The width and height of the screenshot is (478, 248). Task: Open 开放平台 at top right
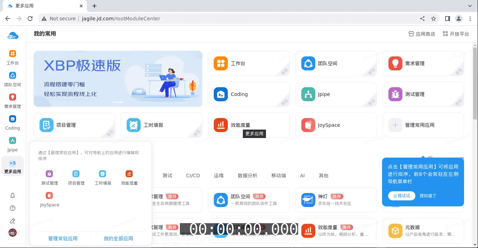456,34
